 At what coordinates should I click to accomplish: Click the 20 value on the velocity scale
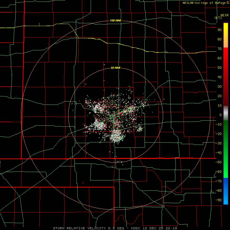[220, 96]
